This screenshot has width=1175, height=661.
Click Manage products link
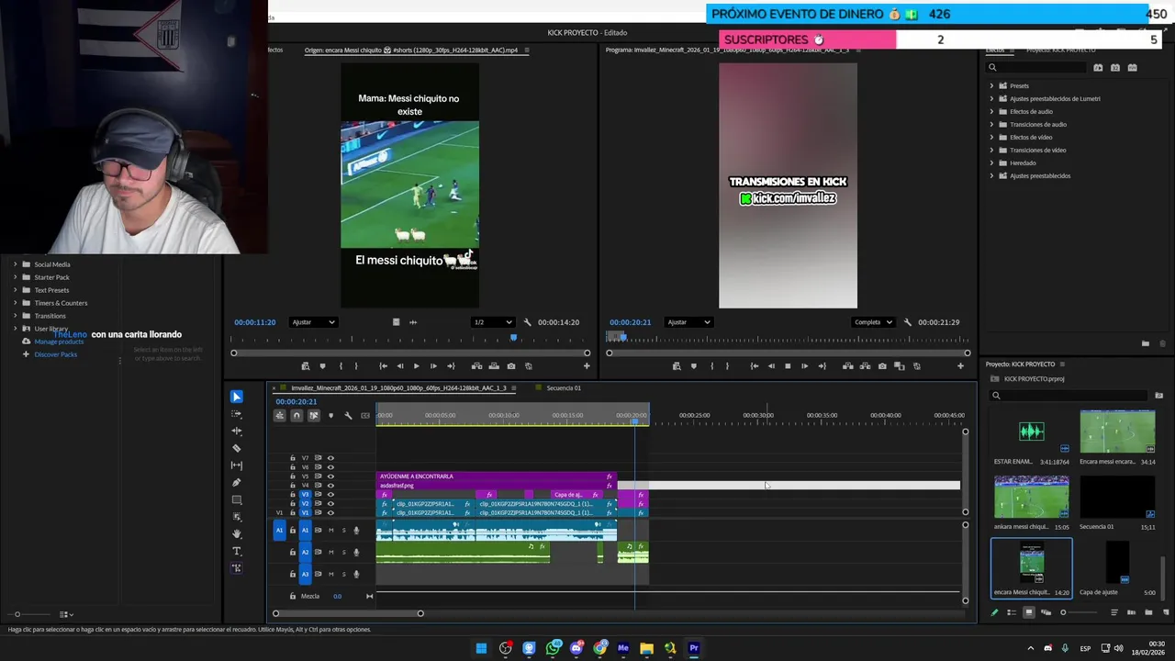59,342
